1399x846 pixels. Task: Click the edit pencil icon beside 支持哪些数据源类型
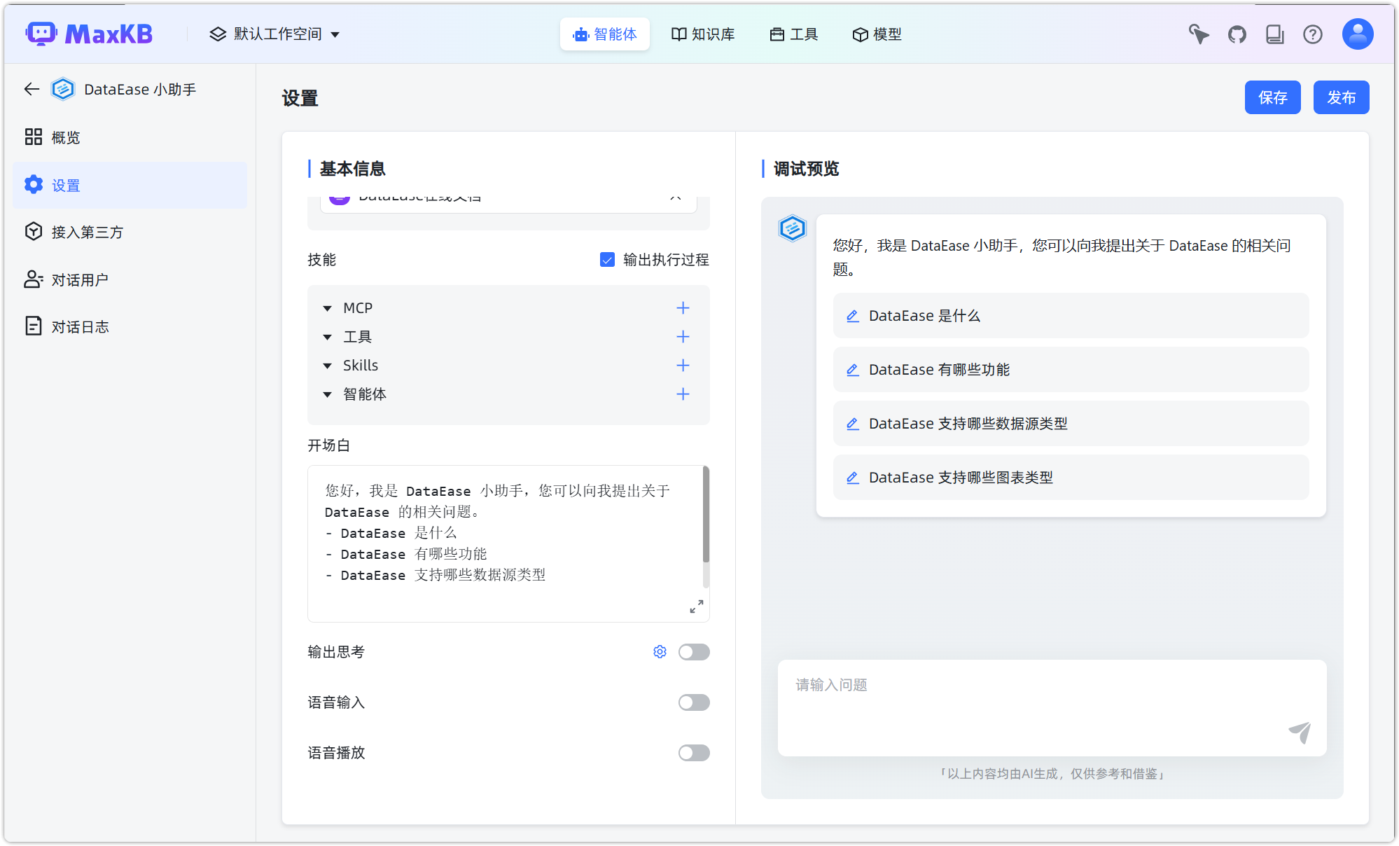[x=852, y=424]
